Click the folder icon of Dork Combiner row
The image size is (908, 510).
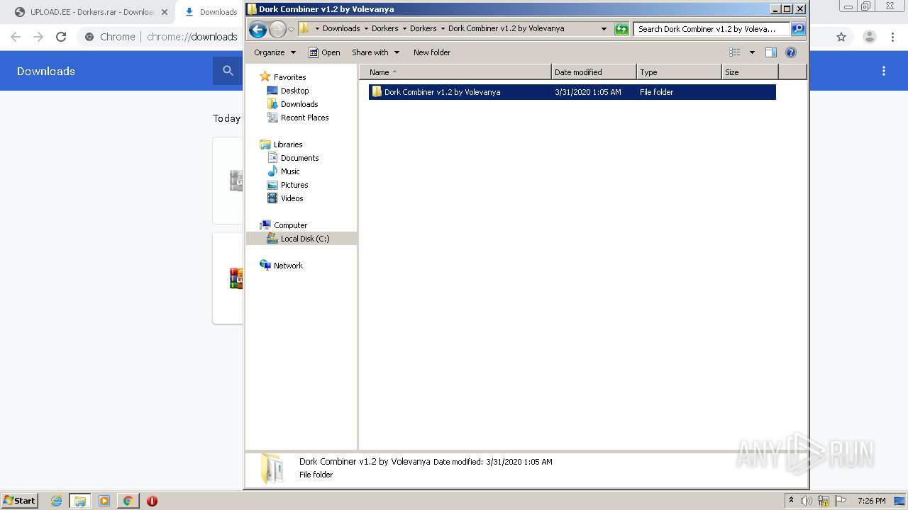[377, 92]
